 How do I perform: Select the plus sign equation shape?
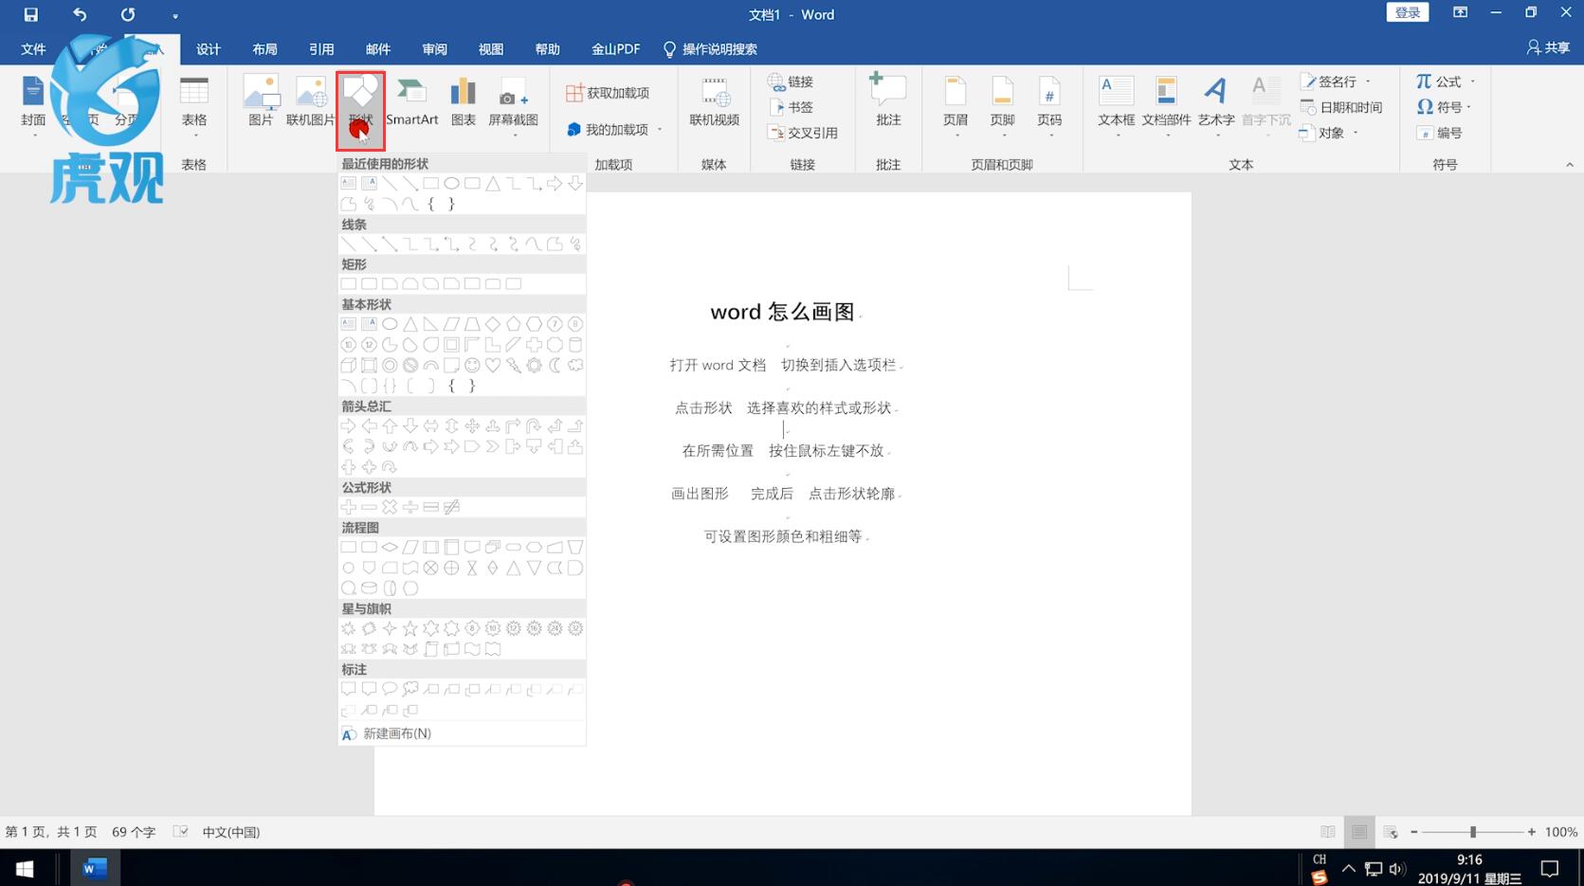[x=349, y=507]
